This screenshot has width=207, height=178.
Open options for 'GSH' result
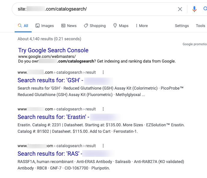click(x=103, y=72)
